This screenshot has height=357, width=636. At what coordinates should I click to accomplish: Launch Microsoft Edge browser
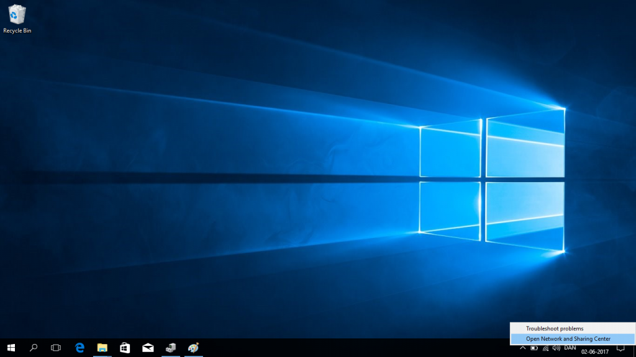(79, 348)
